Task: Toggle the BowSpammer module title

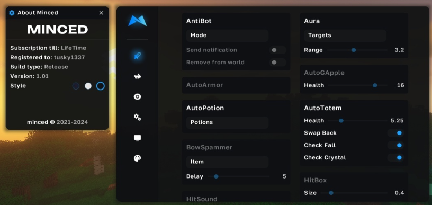Action: coord(210,147)
